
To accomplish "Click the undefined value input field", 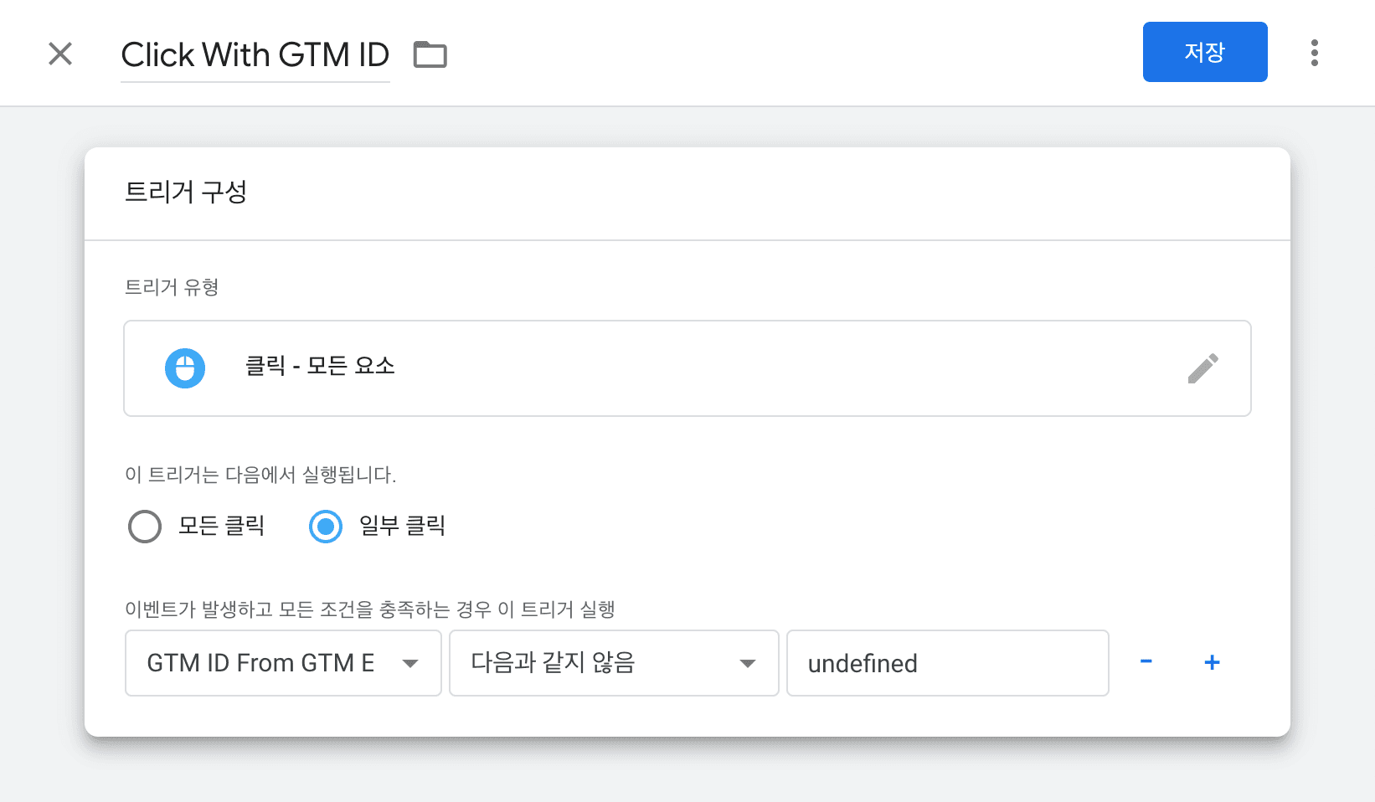I will (x=946, y=663).
